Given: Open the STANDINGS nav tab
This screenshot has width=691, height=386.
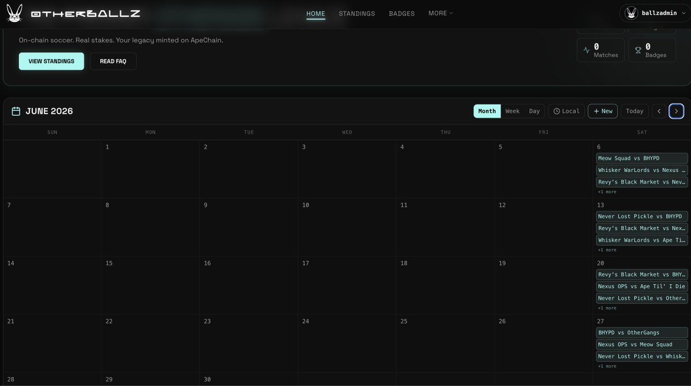Looking at the screenshot, I should [x=357, y=13].
